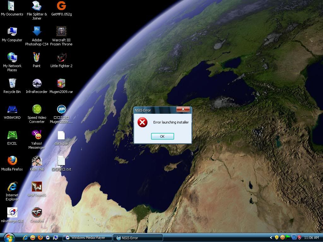Screen dimensions: 323x242
Task: Select the My Documents desktop icon
Action: point(12,9)
